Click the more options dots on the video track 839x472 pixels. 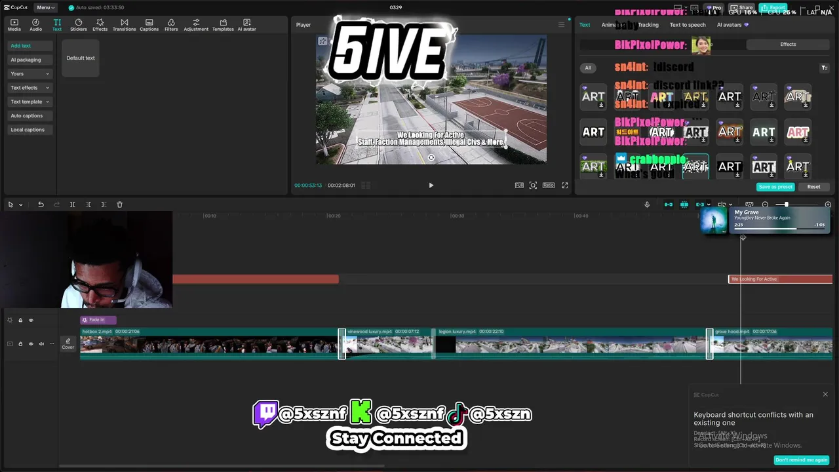52,344
